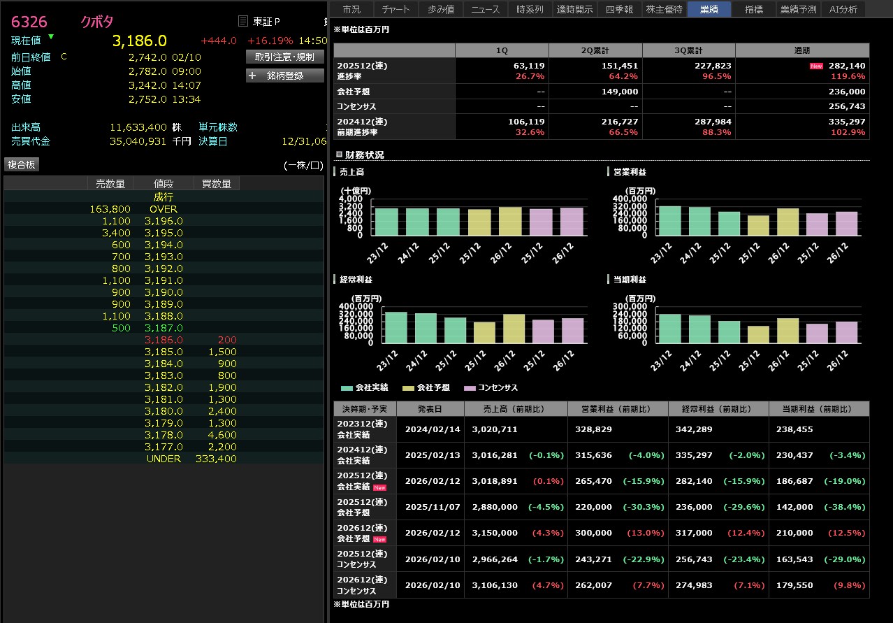The width and height of the screenshot is (893, 623).
Task: Toggle the 複合板 board button
Action: click(22, 164)
